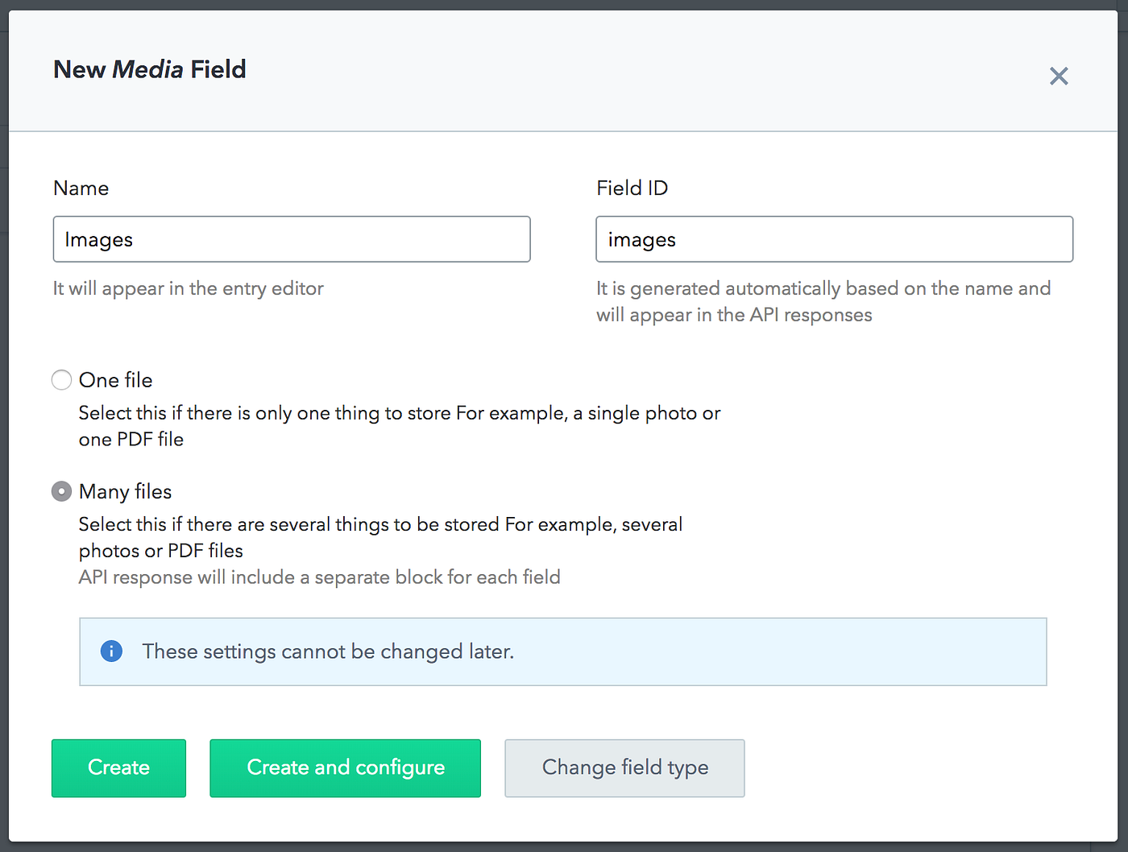Click Create and configure
Screen dimensions: 1128x852
click(345, 768)
